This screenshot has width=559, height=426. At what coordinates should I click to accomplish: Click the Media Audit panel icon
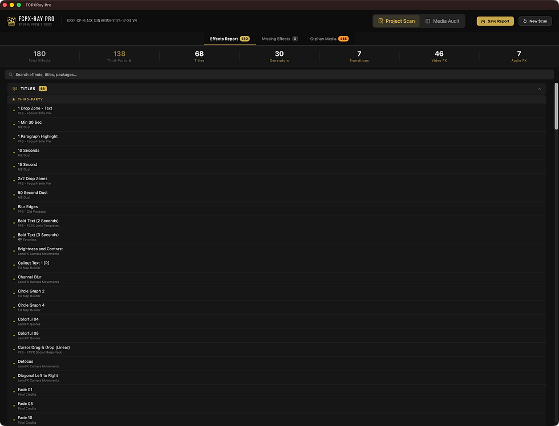tap(428, 21)
